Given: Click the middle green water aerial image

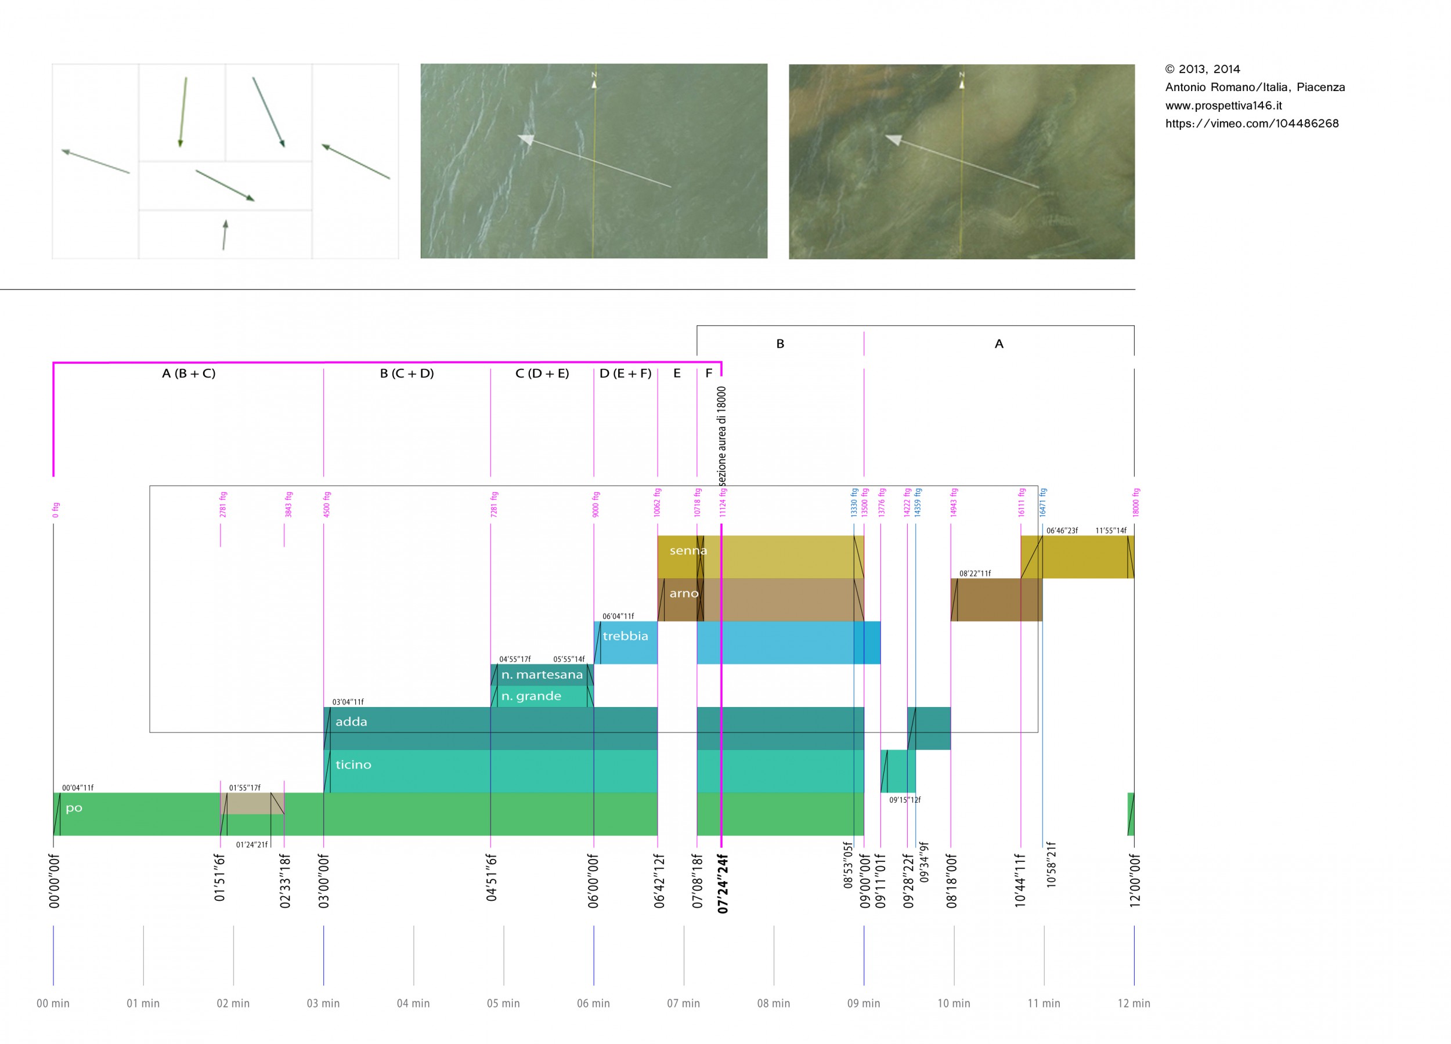Looking at the screenshot, I should (x=594, y=161).
